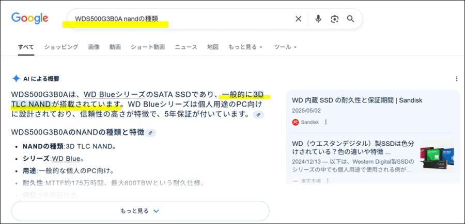Select the すべて tab
465x224 pixels.
26,47
